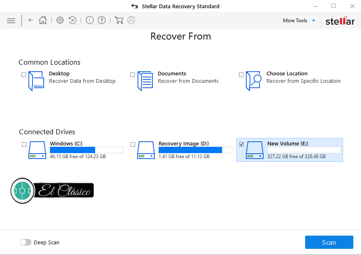
Task: Click the Choose Location folder icon
Action: (x=254, y=81)
